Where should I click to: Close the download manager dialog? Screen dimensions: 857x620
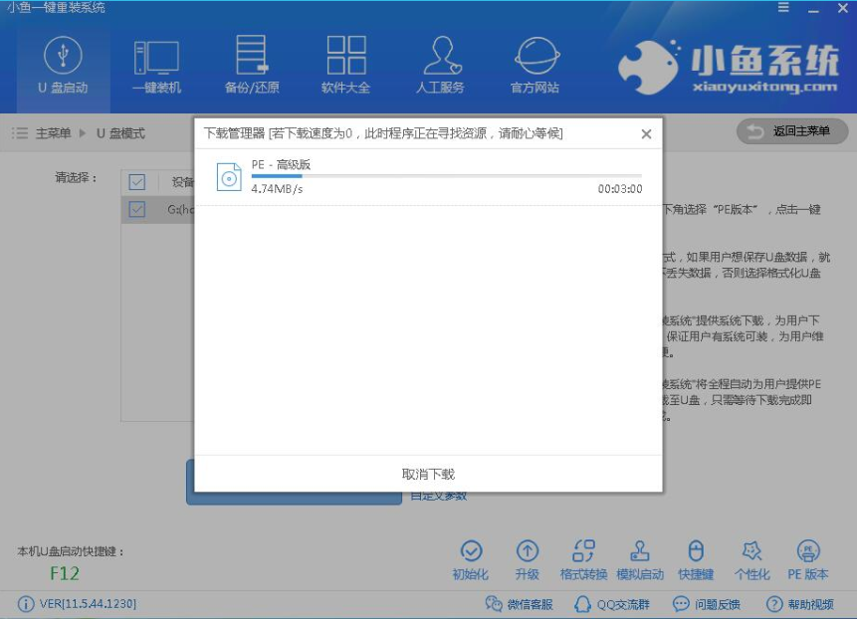pos(646,134)
